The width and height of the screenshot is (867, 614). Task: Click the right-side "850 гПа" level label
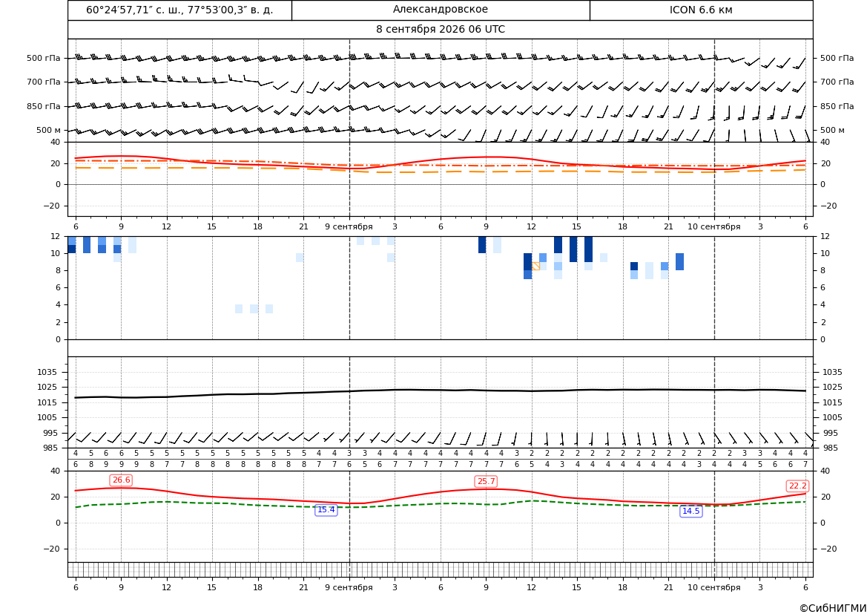tap(837, 106)
